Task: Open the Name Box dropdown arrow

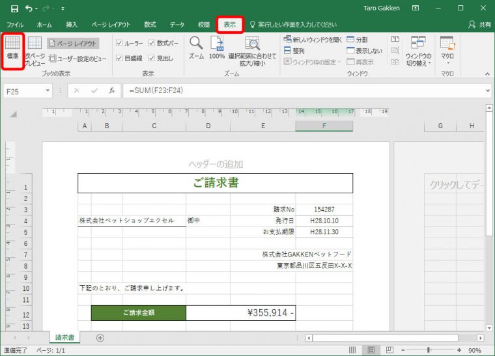Action: (48, 91)
